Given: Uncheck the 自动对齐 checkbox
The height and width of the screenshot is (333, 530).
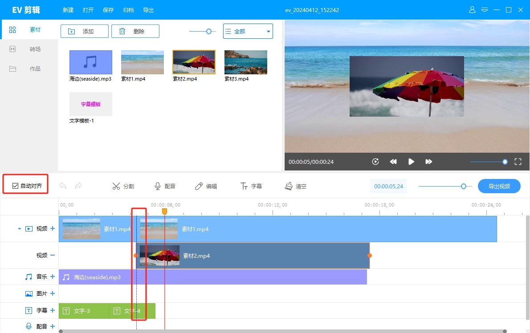Looking at the screenshot, I should pos(16,186).
